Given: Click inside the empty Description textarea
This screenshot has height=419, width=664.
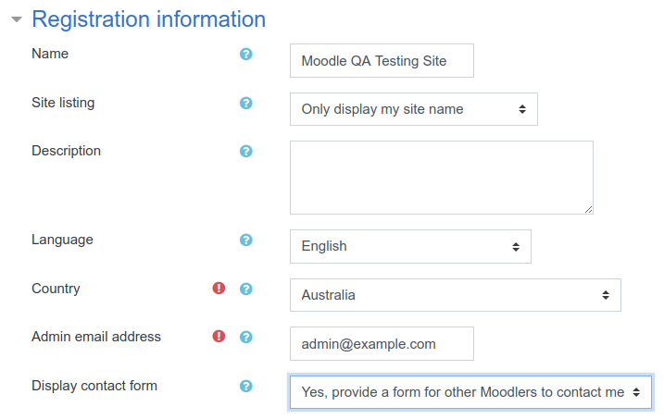Looking at the screenshot, I should click(442, 178).
